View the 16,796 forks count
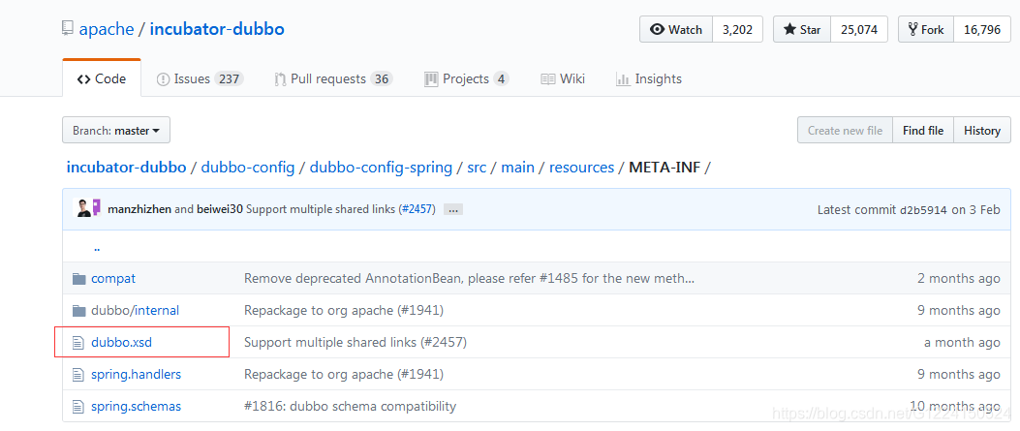The image size is (1020, 431). (981, 29)
